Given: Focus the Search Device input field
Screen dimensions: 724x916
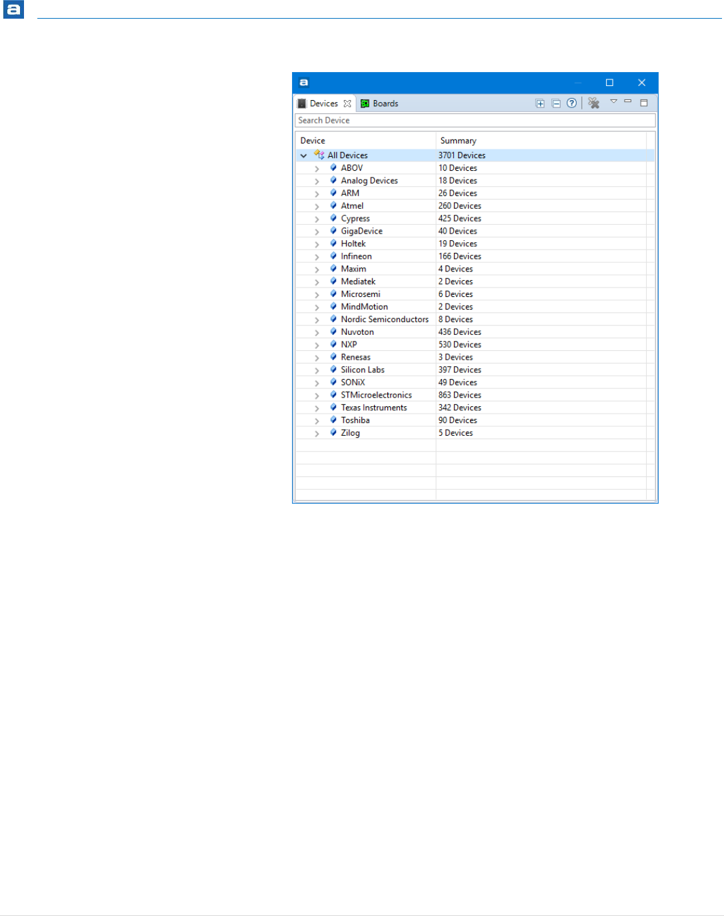Looking at the screenshot, I should pyautogui.click(x=475, y=120).
